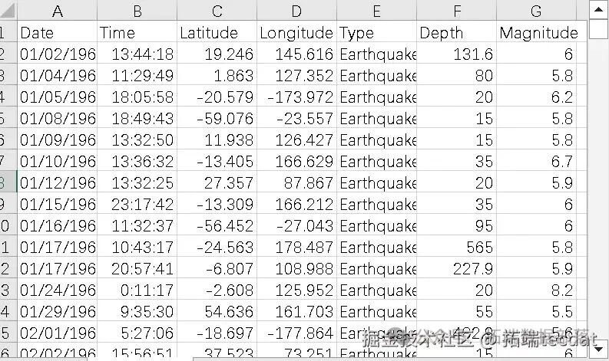Select longitude cell 87.867

pos(296,182)
